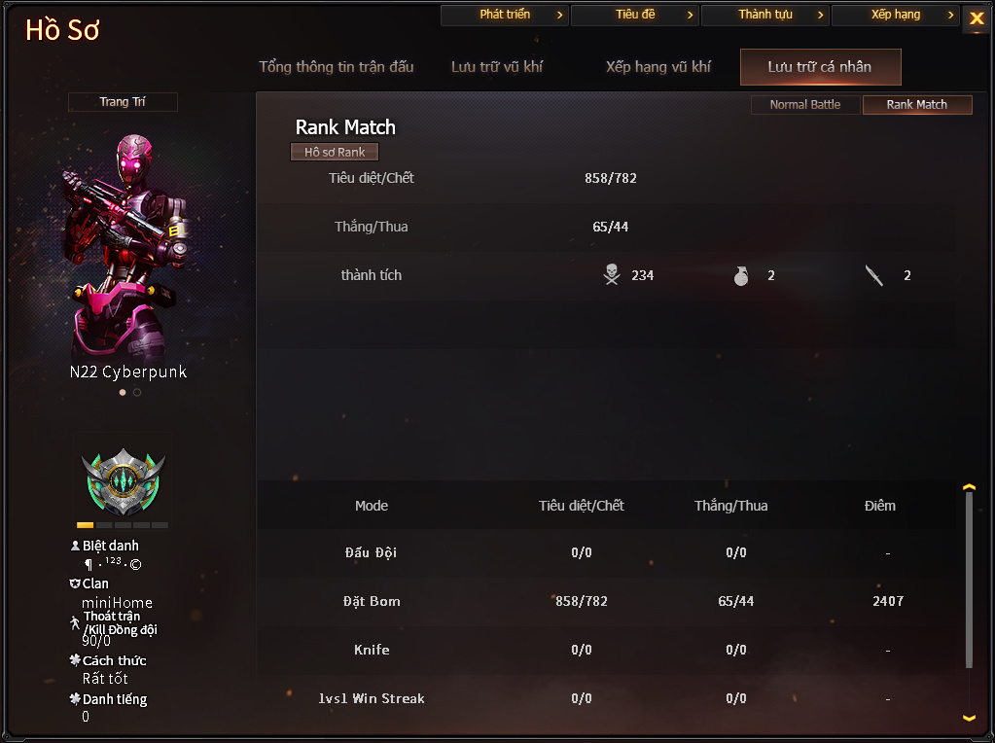The width and height of the screenshot is (995, 743).
Task: Open the Xếp hạng dropdown
Action: (x=896, y=15)
